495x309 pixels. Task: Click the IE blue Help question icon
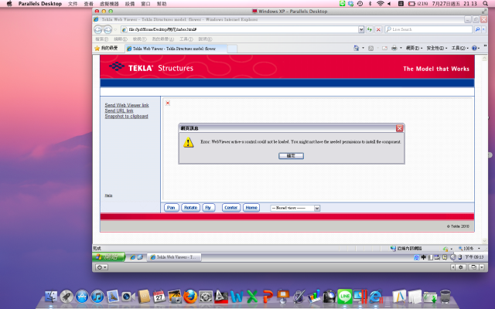(474, 48)
